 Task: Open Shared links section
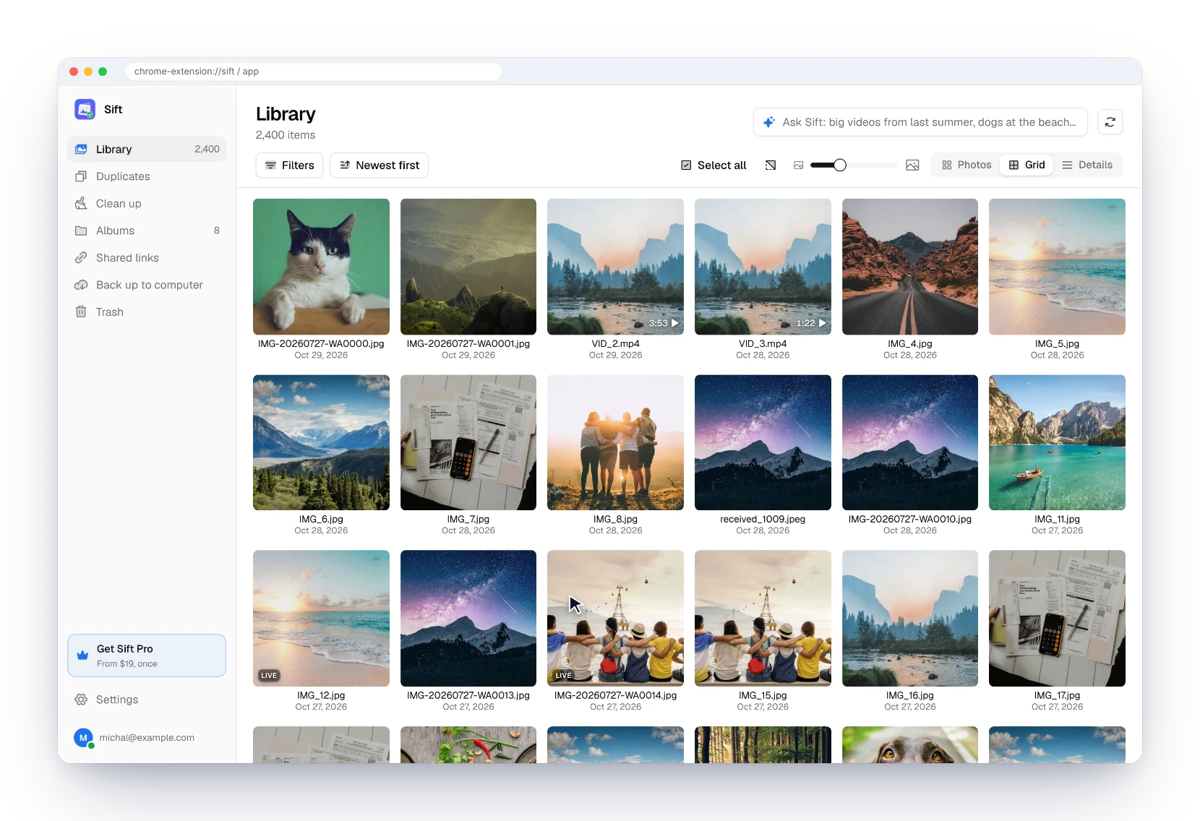click(147, 257)
